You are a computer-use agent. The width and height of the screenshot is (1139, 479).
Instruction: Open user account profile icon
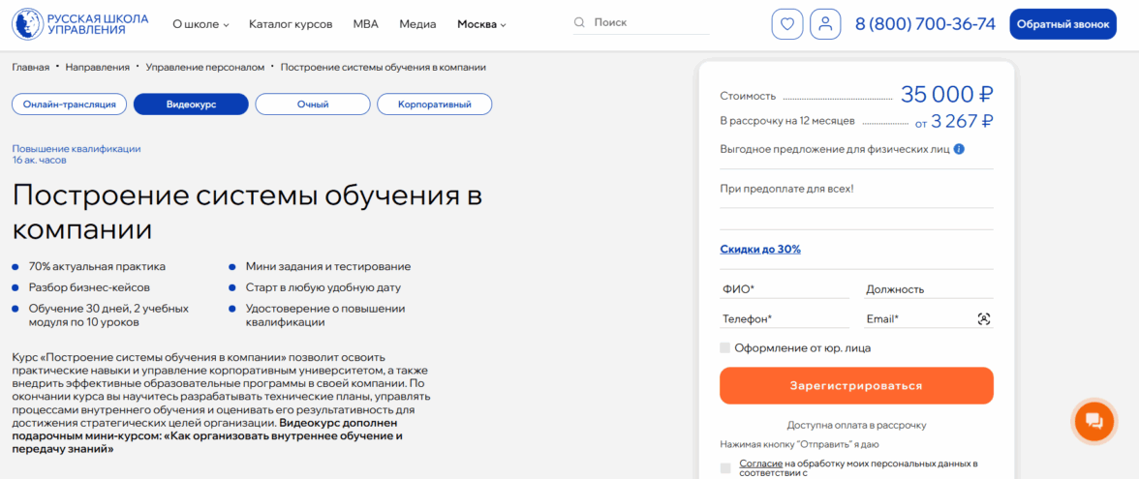point(826,24)
